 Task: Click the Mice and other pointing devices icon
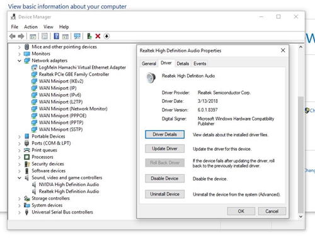tap(26, 47)
